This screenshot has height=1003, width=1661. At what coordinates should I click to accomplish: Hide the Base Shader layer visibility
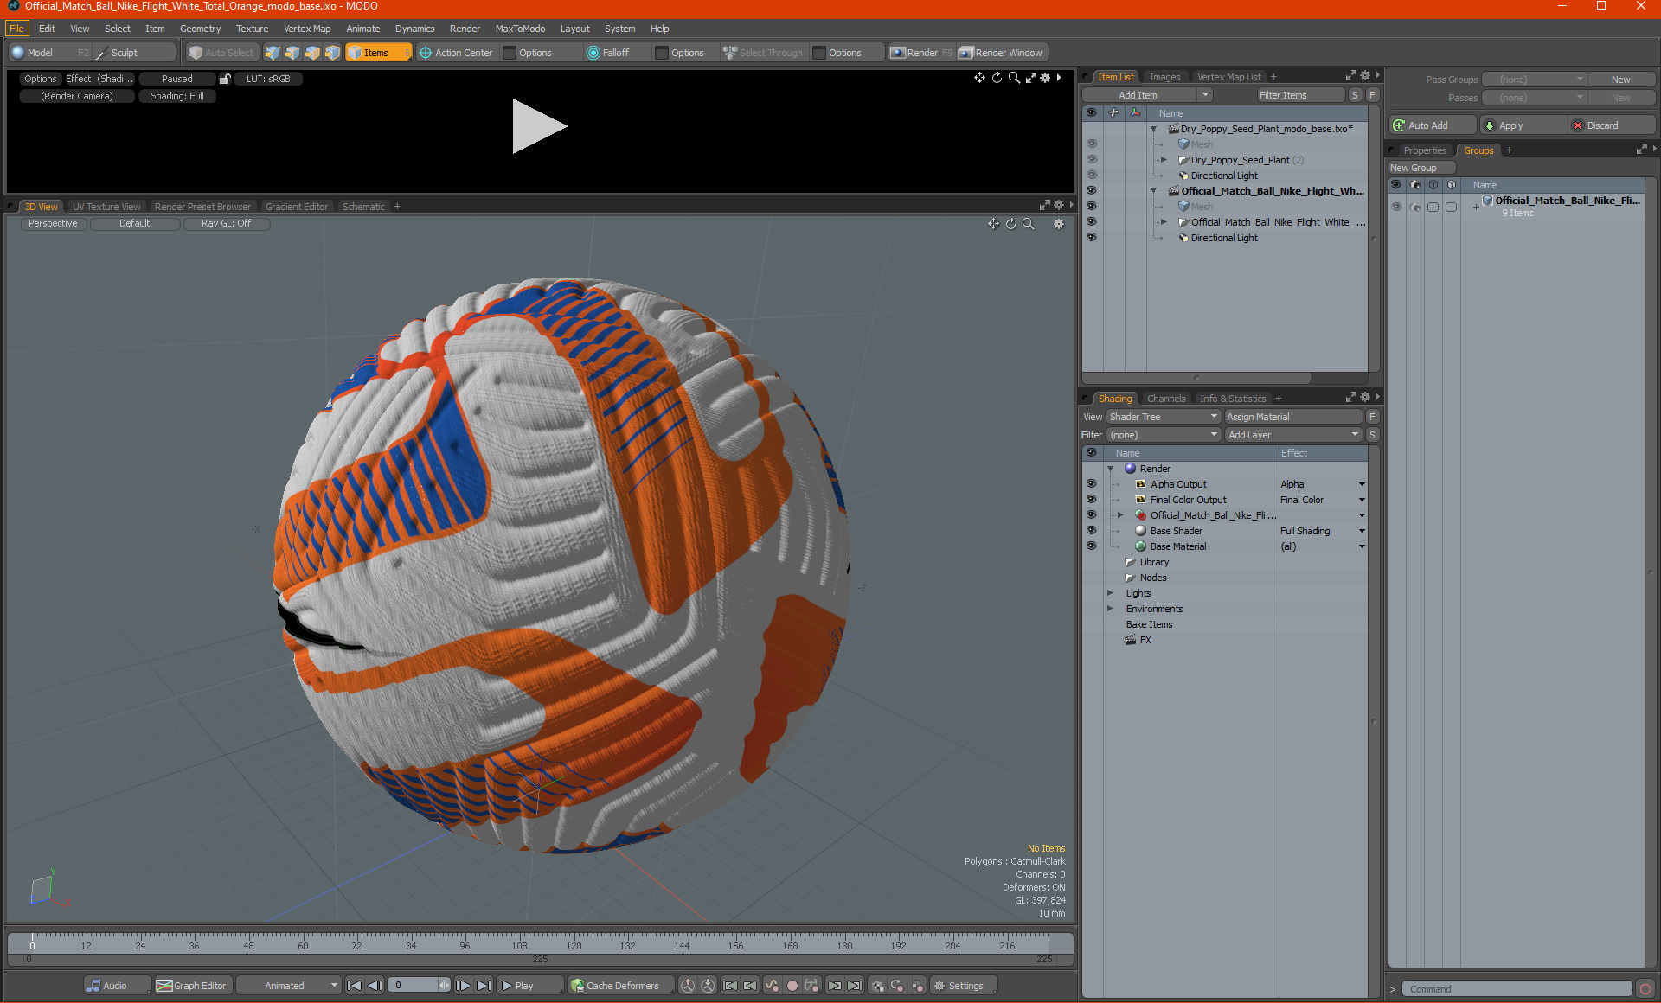1091,531
